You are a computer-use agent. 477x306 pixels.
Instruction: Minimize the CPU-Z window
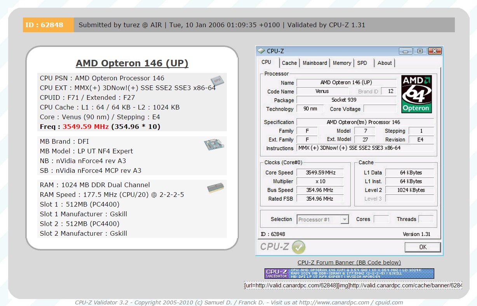click(x=406, y=51)
